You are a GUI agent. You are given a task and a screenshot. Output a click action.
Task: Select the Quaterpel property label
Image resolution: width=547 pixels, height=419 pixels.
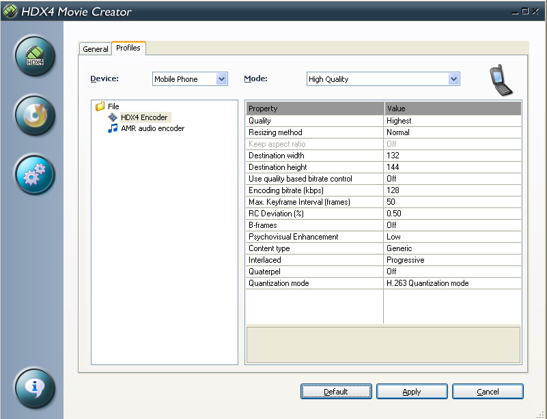[264, 272]
